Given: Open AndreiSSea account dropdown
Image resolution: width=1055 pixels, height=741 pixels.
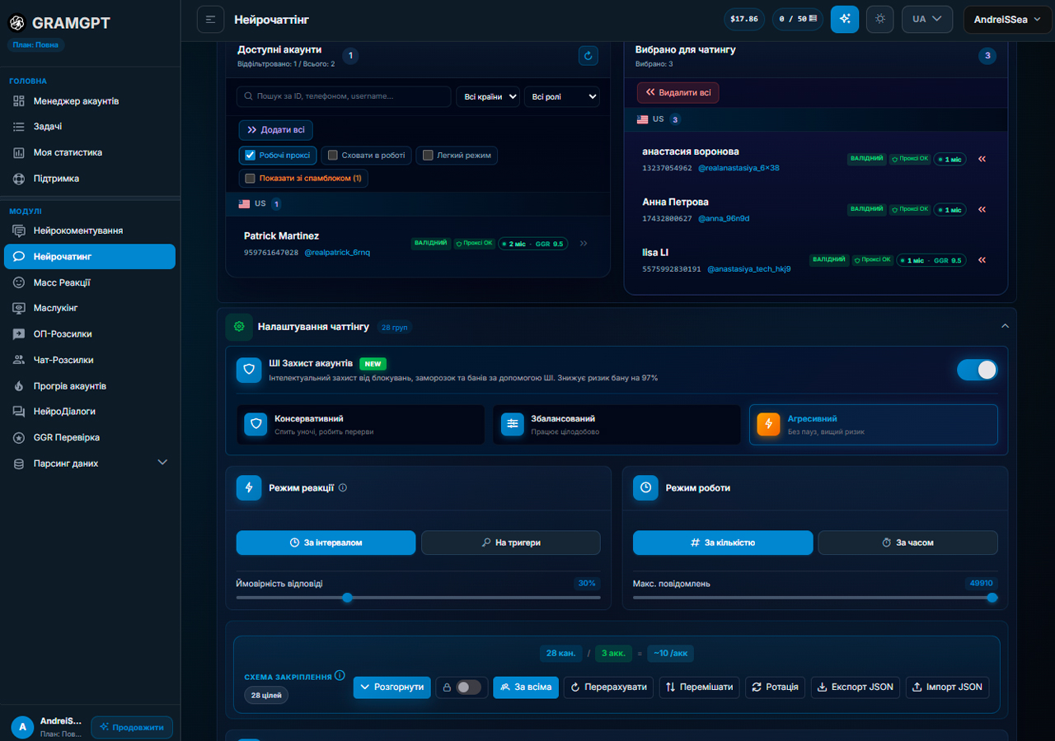Looking at the screenshot, I should pos(1007,19).
